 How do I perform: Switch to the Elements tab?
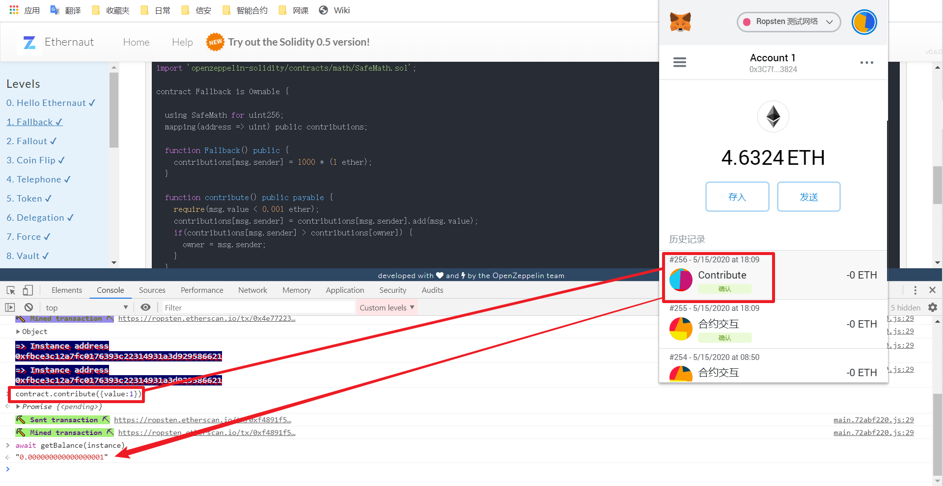tap(67, 290)
